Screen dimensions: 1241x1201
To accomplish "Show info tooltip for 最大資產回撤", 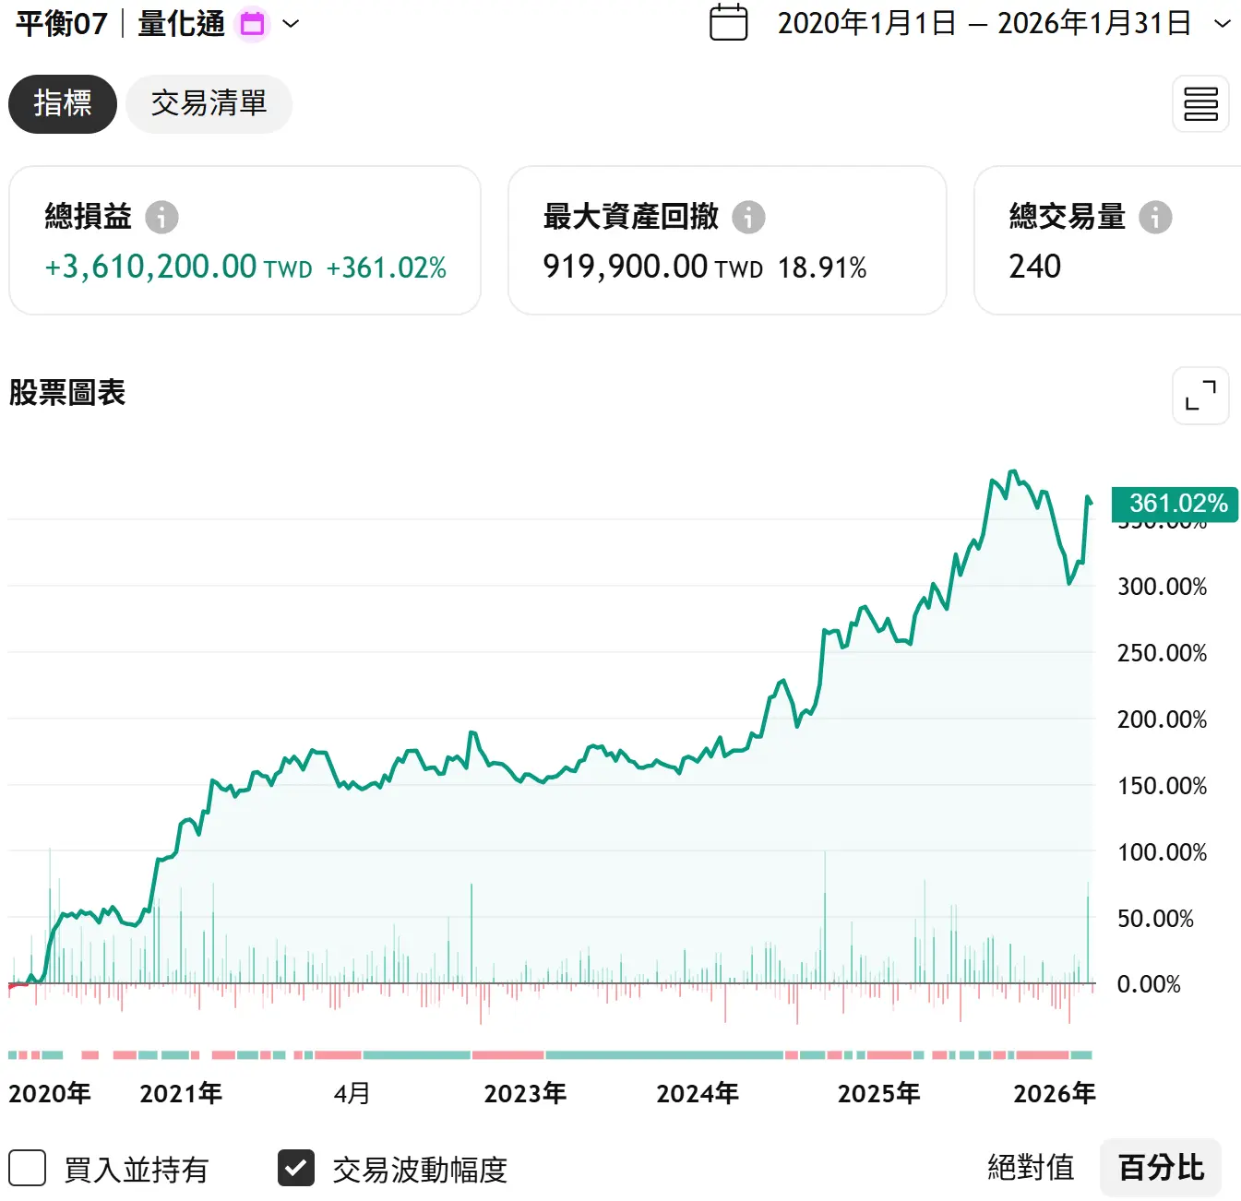I will tap(748, 217).
